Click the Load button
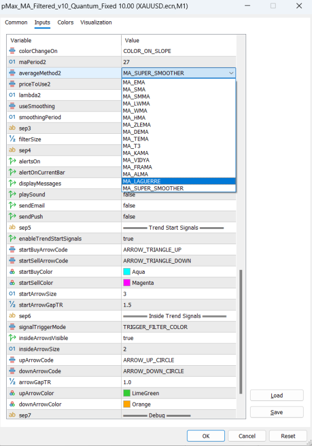The height and width of the screenshot is (446, 312). point(277,395)
